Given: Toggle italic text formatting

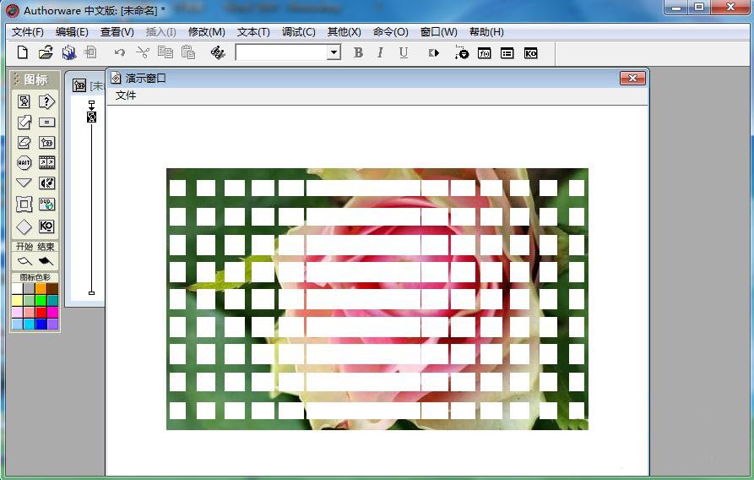Looking at the screenshot, I should (x=380, y=52).
